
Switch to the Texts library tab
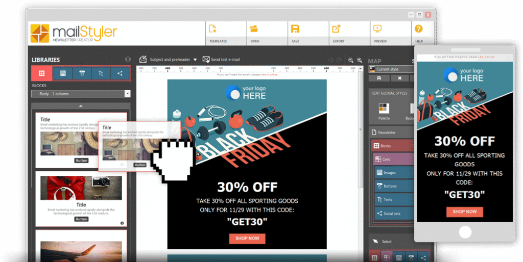[101, 73]
